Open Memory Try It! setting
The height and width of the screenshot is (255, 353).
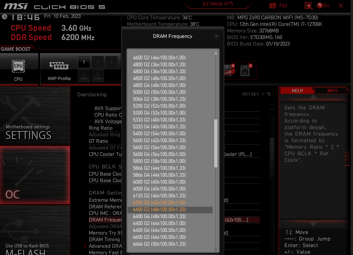click(x=105, y=233)
